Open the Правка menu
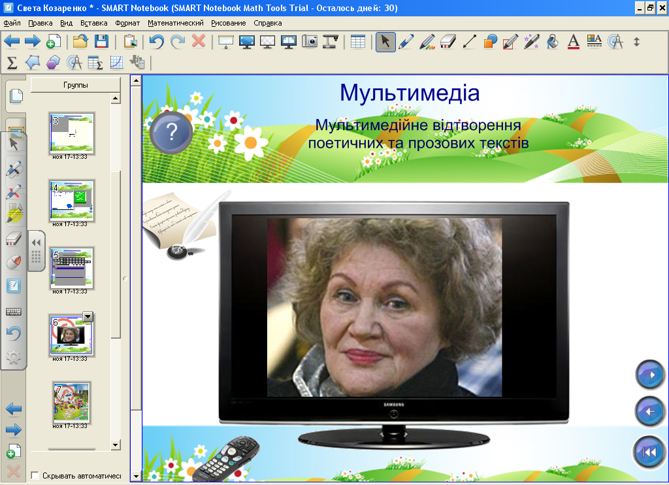The image size is (669, 485). click(x=40, y=23)
